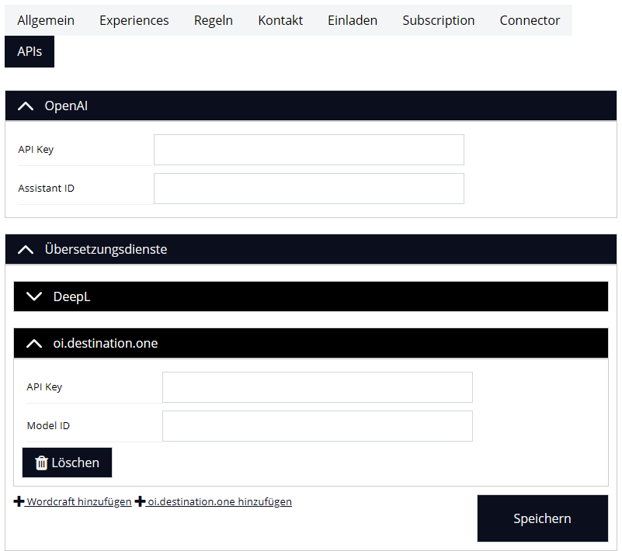Click the oi.destination.one header title

(106, 343)
